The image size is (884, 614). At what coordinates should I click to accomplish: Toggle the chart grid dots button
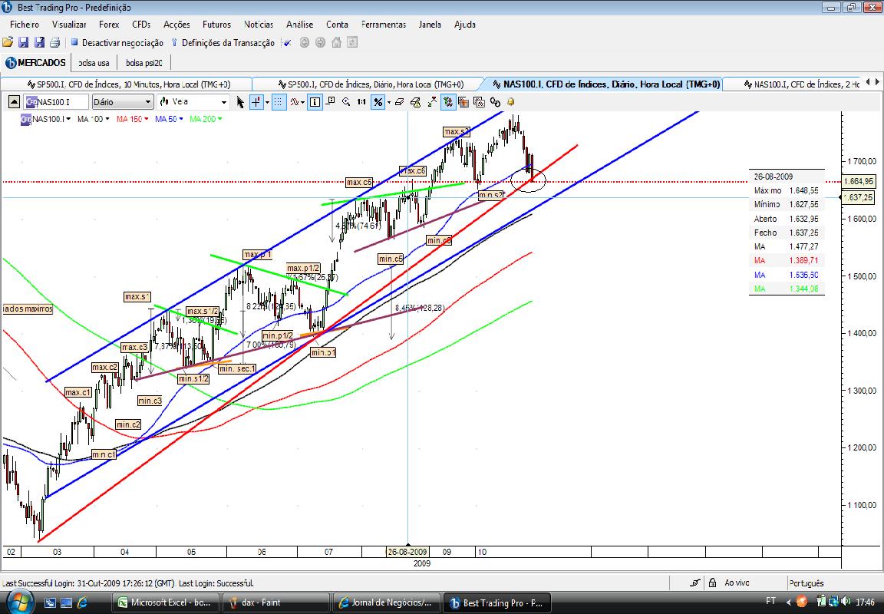pyautogui.click(x=278, y=102)
